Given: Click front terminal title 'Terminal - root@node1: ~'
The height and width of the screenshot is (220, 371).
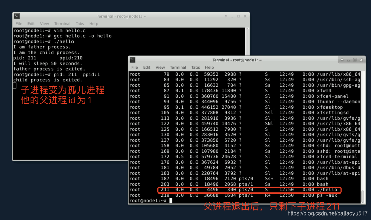Looking at the screenshot, I should pyautogui.click(x=237, y=60).
